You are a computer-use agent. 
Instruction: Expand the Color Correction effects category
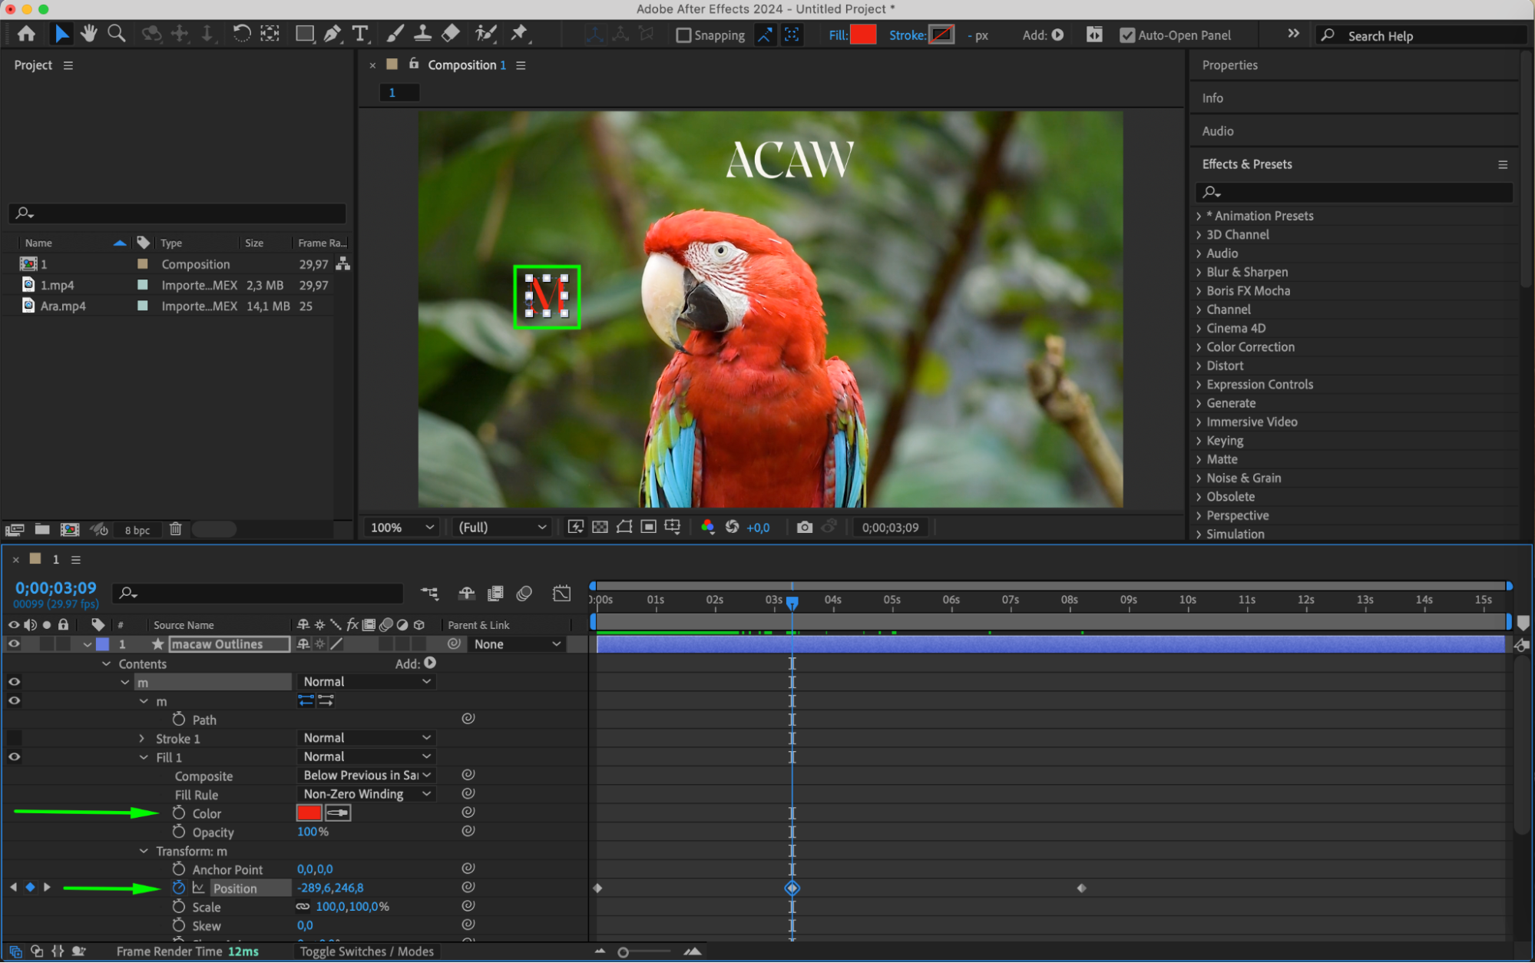tap(1249, 347)
